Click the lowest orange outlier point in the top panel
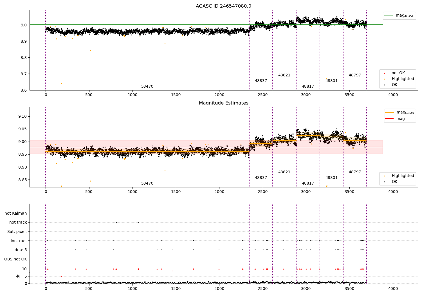 click(61, 83)
